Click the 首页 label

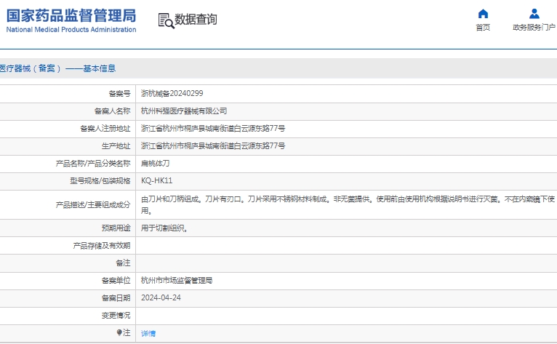pyautogui.click(x=483, y=28)
